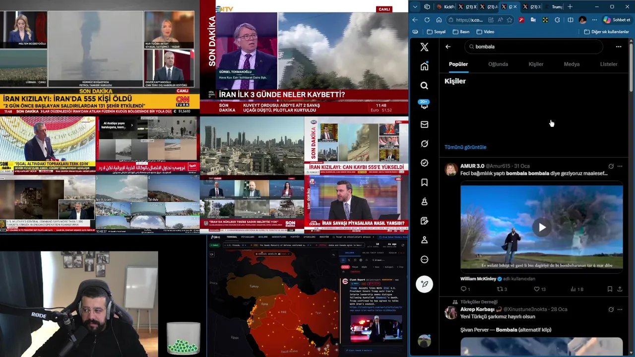635x357 pixels.
Task: Open more menu on AMUR 3.0 post
Action: 620,166
